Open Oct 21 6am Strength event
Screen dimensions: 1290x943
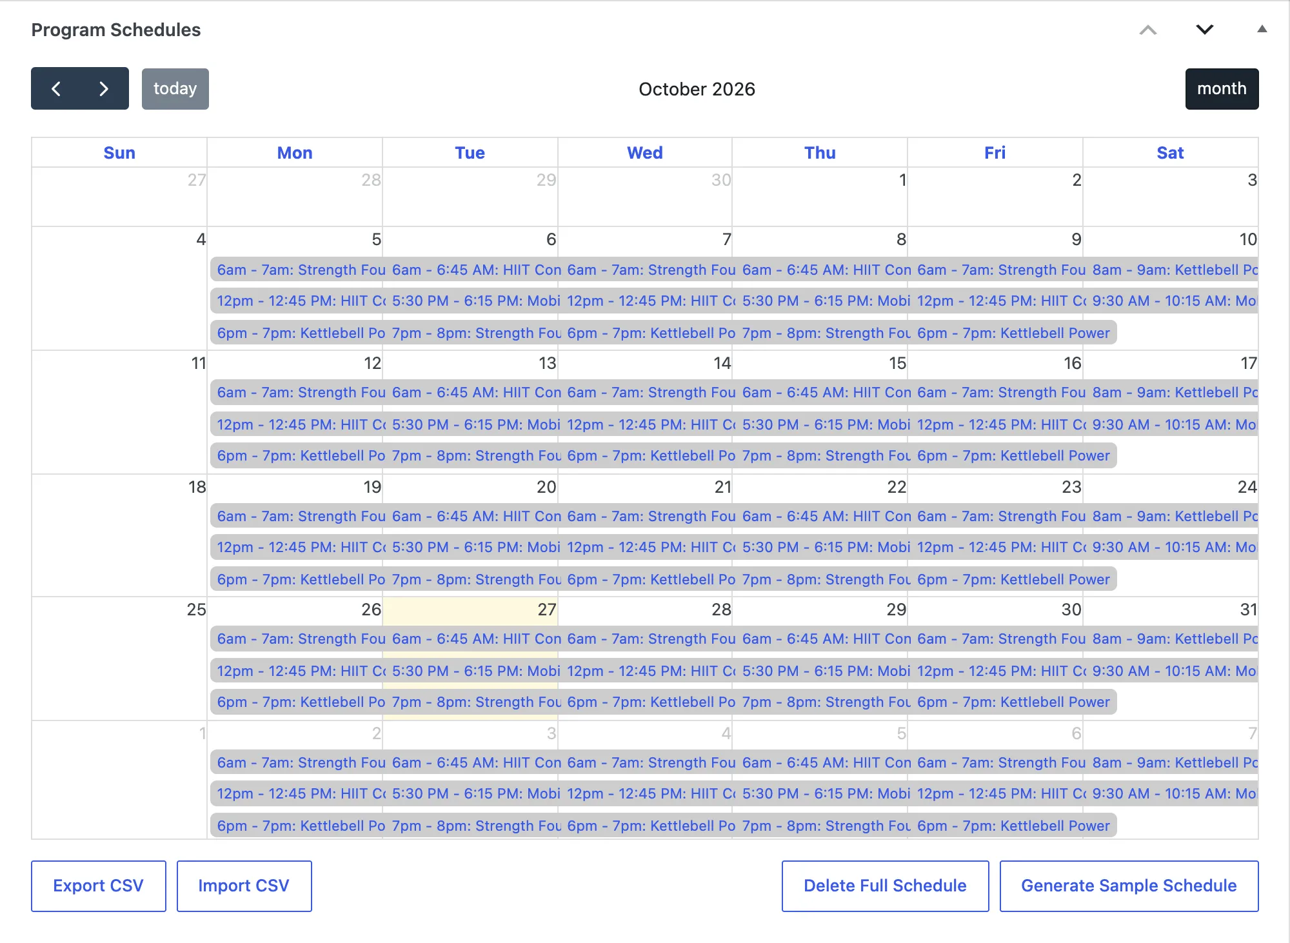[x=649, y=516]
